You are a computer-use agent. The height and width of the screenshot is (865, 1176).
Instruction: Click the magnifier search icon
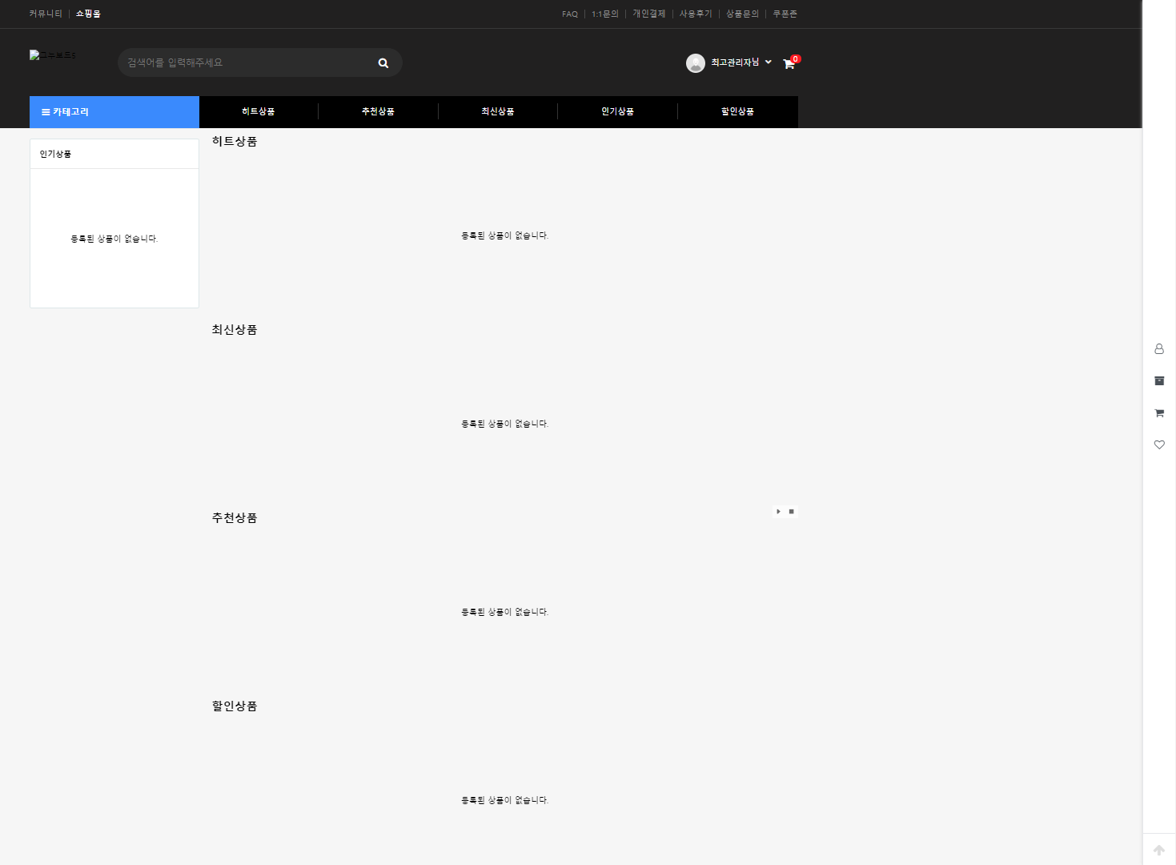383,62
